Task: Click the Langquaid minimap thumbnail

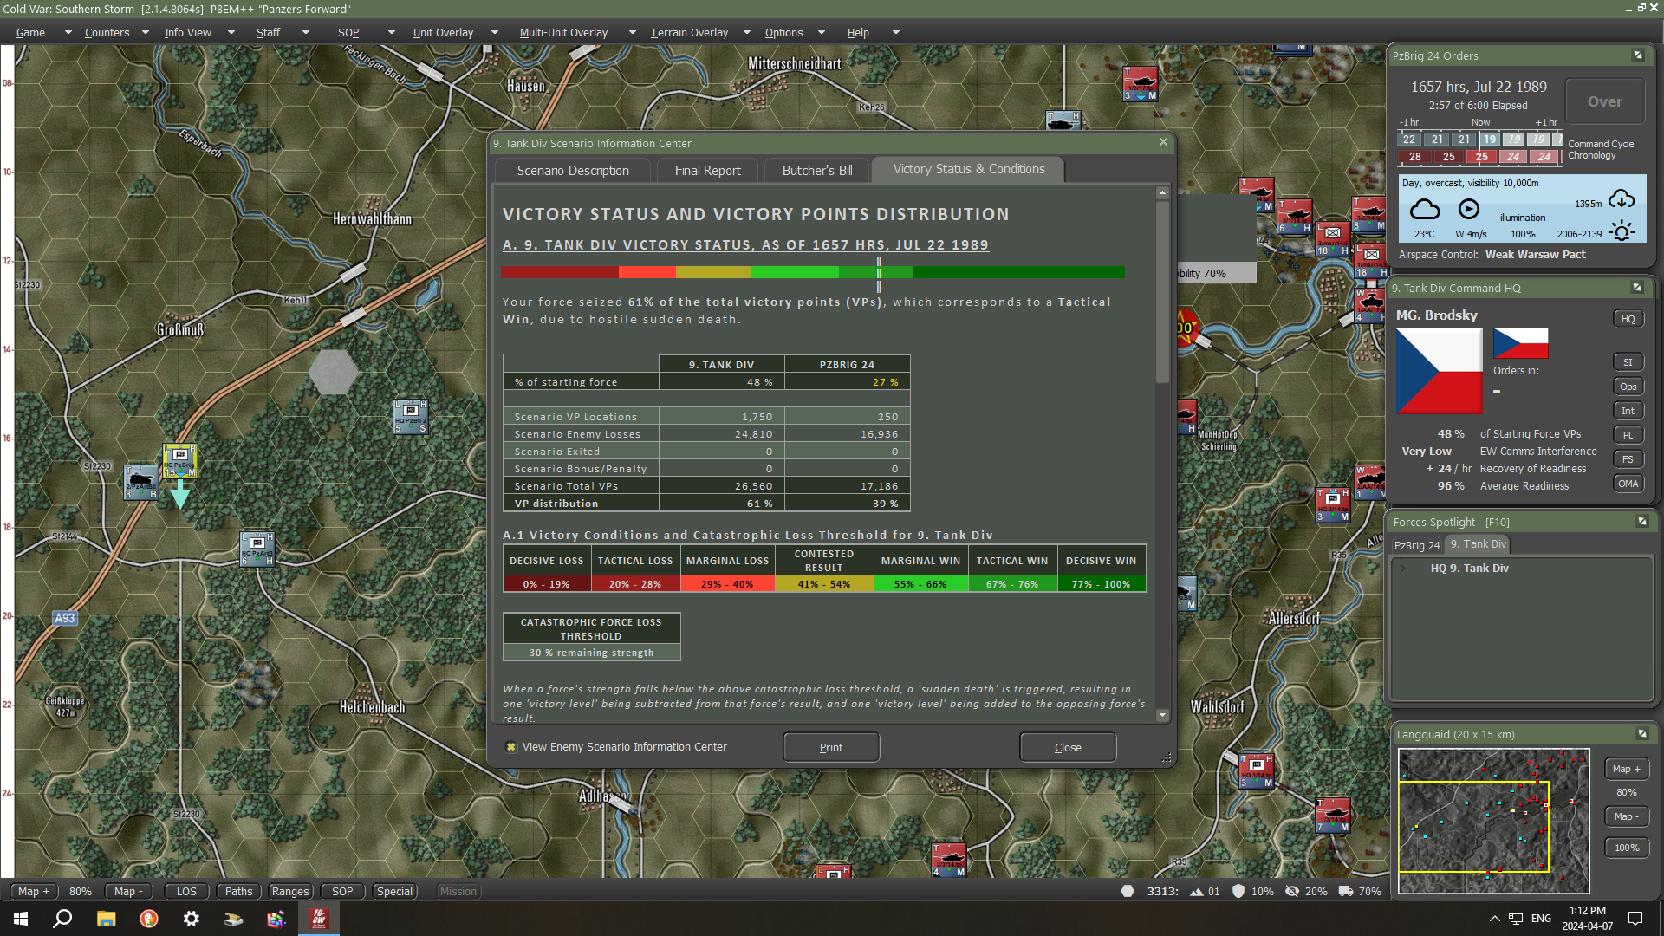Action: click(x=1492, y=820)
